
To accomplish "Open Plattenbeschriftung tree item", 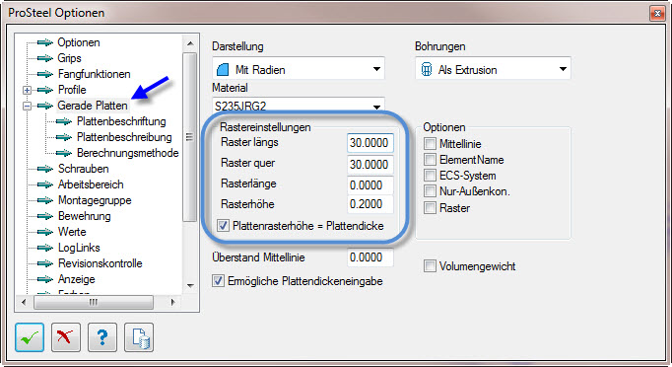I will click(x=121, y=121).
